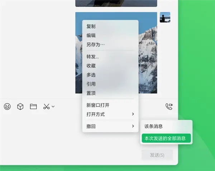Image resolution: width=215 pixels, height=171 pixels.
Task: Choose 编辑 from the context menu
Action: [x=91, y=35]
